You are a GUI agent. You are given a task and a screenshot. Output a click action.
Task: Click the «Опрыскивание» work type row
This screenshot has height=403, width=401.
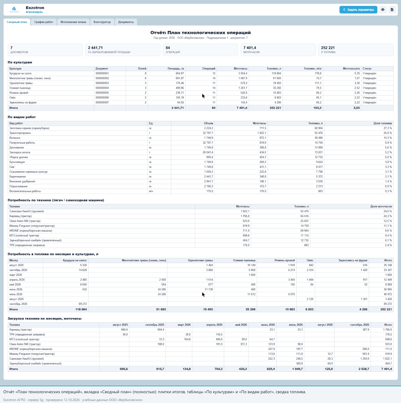[201, 186]
